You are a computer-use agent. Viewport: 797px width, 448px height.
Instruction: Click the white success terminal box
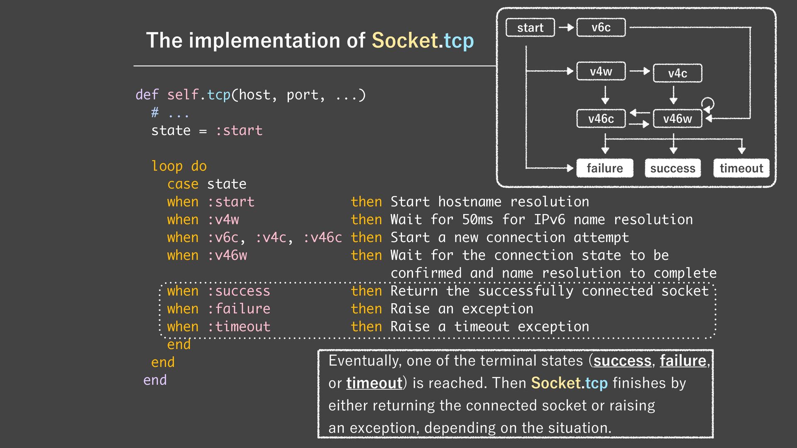click(672, 168)
